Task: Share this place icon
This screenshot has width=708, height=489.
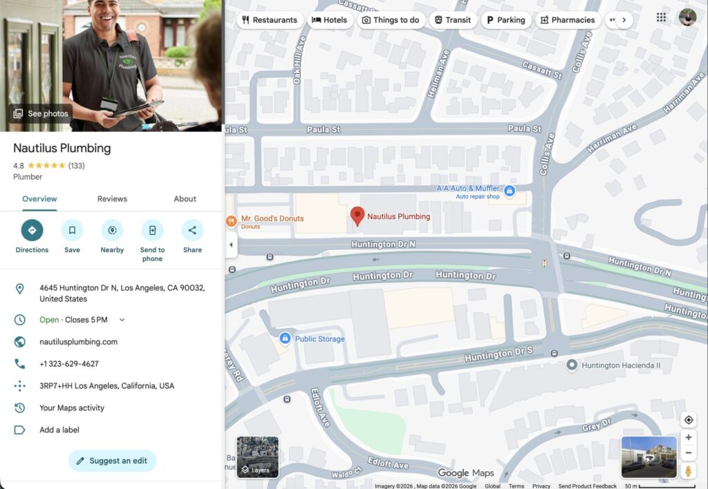Action: (x=192, y=231)
